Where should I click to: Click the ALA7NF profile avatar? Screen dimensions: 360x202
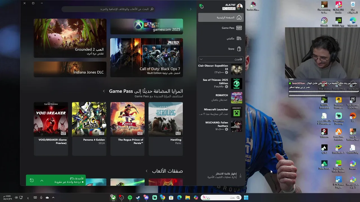(239, 7)
